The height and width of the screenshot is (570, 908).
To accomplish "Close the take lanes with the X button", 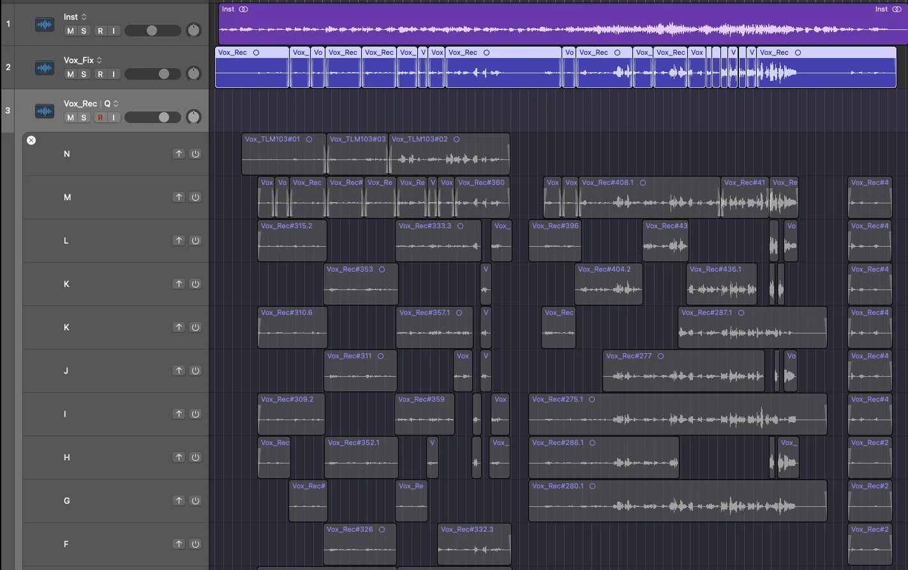I will [31, 140].
